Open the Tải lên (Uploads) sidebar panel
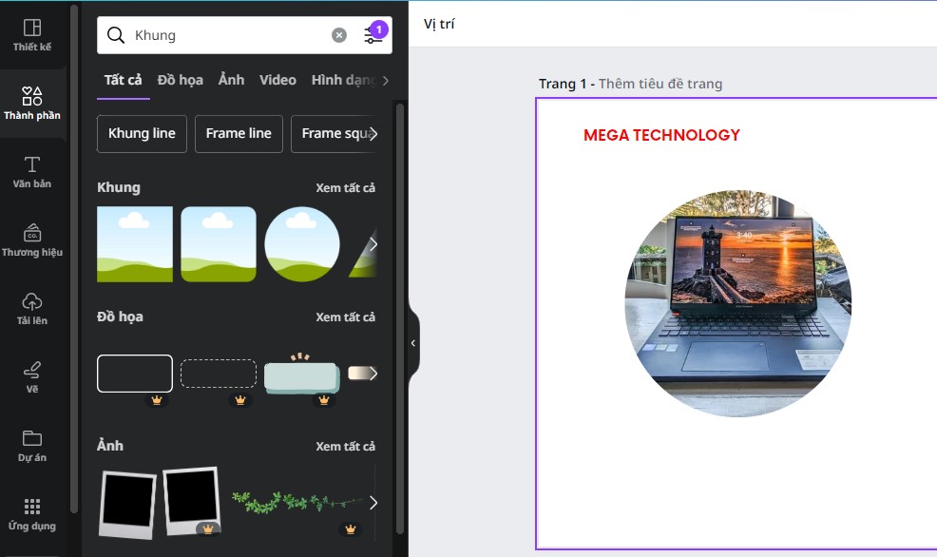Screen dimensions: 937x557 click(x=32, y=309)
